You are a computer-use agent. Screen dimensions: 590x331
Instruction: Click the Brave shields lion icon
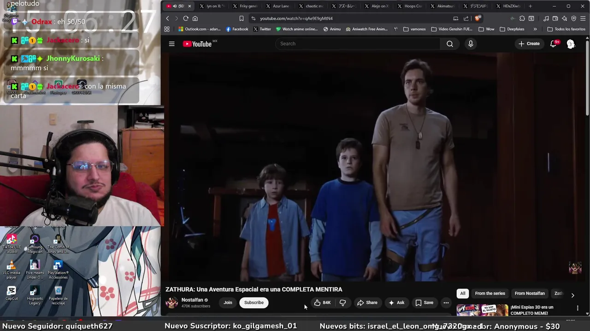(478, 18)
